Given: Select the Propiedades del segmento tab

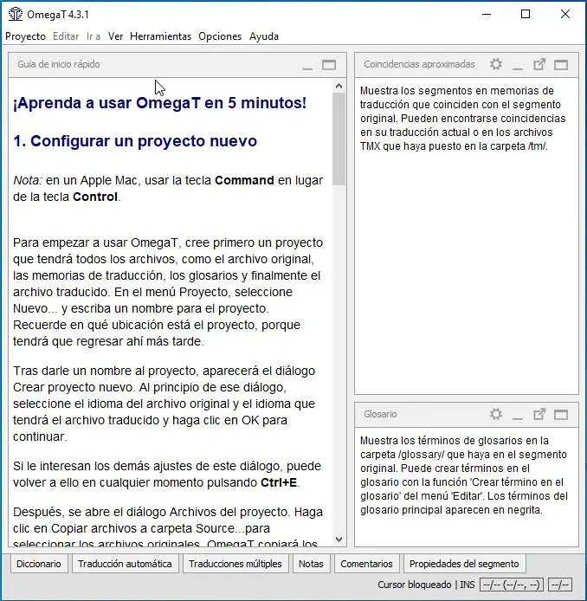Looking at the screenshot, I should point(464,564).
